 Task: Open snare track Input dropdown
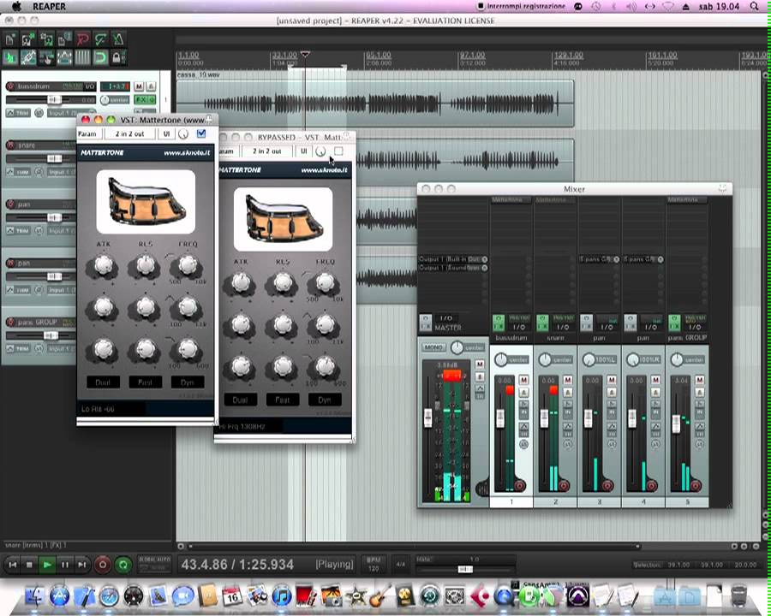(x=62, y=172)
